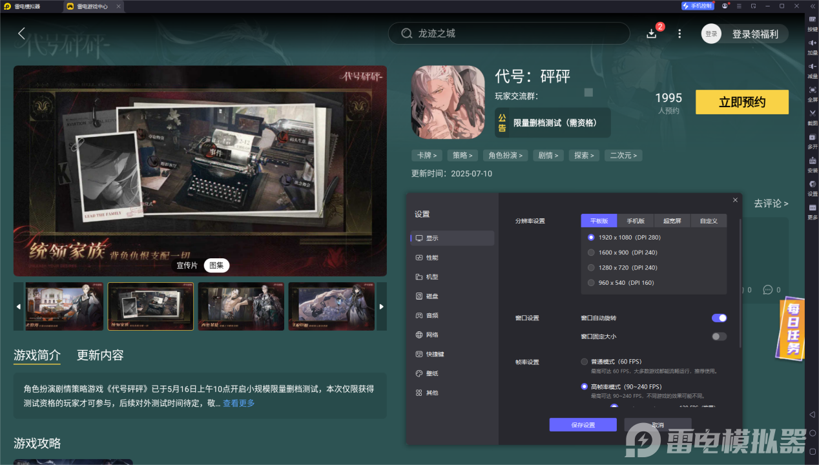819x465 pixels.
Task: Click the 减量 (volume down) icon
Action: (813, 69)
